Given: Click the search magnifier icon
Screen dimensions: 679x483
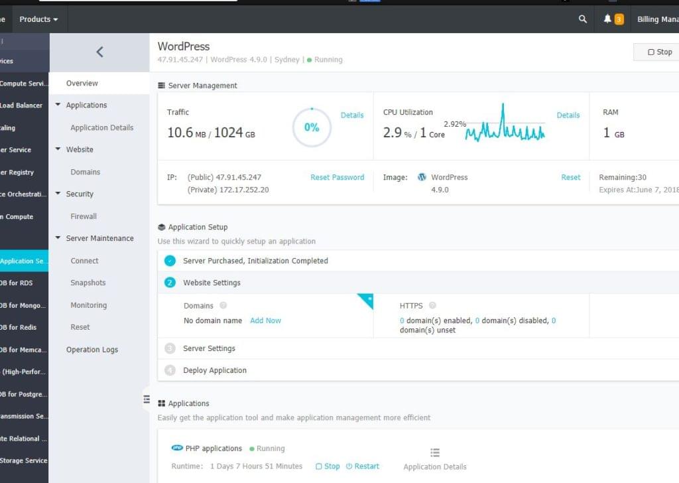Looking at the screenshot, I should click(x=583, y=19).
